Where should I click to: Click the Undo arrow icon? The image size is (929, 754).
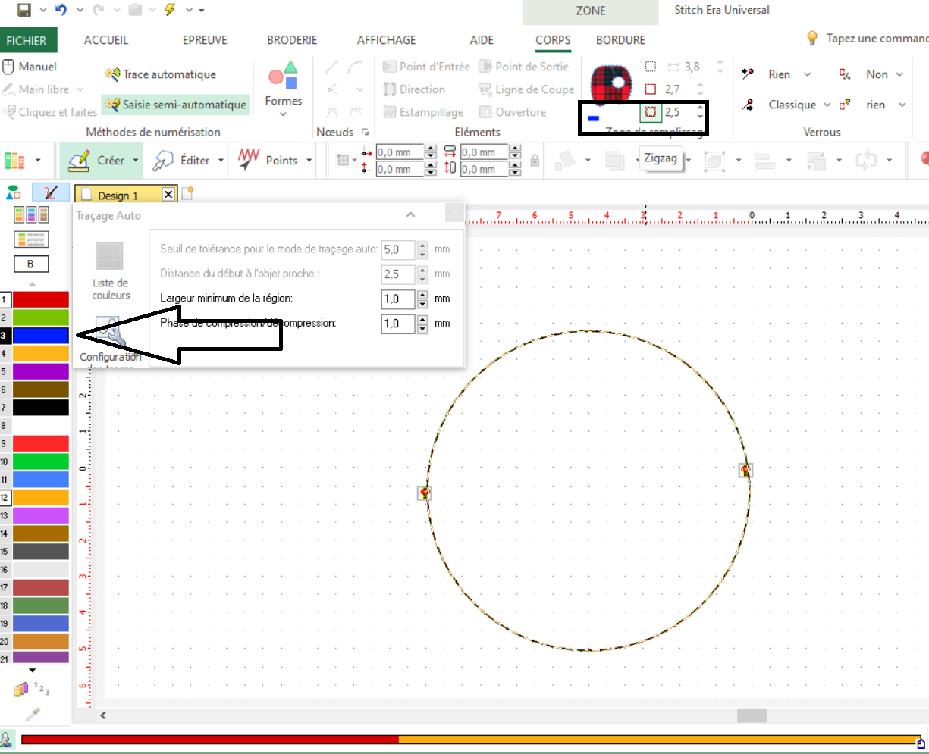pyautogui.click(x=61, y=10)
